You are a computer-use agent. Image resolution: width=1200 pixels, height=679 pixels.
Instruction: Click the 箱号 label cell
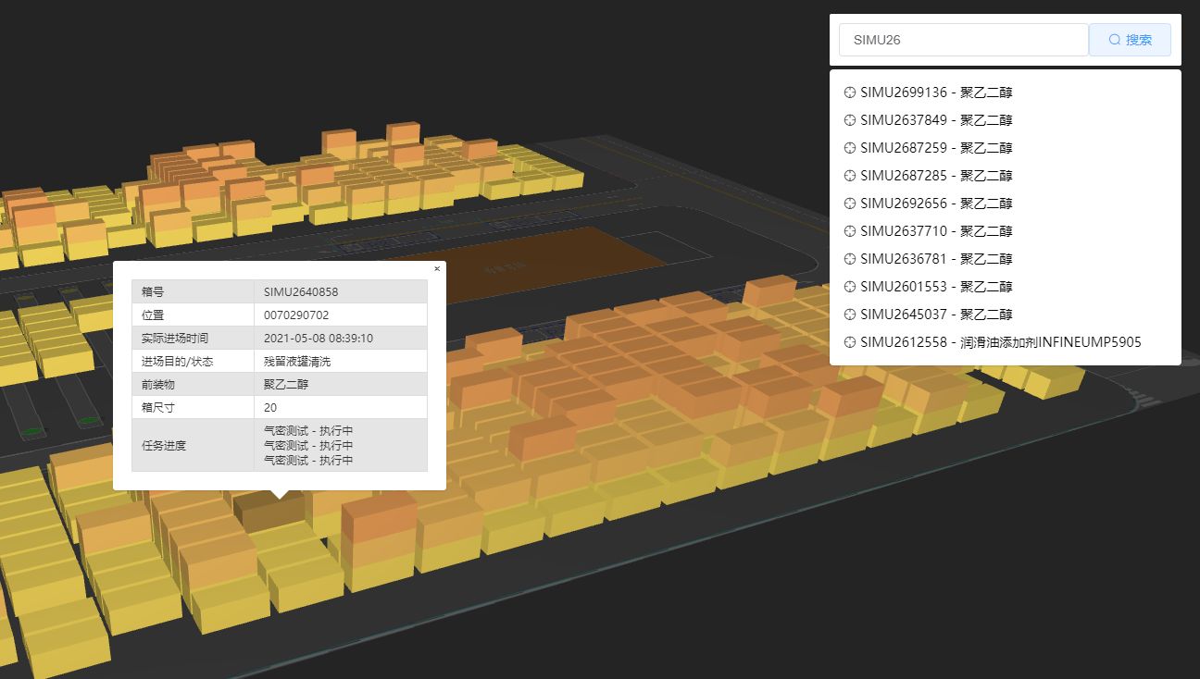tap(193, 291)
